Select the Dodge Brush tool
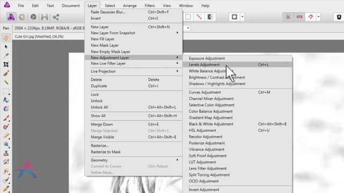 click(x=6, y=144)
